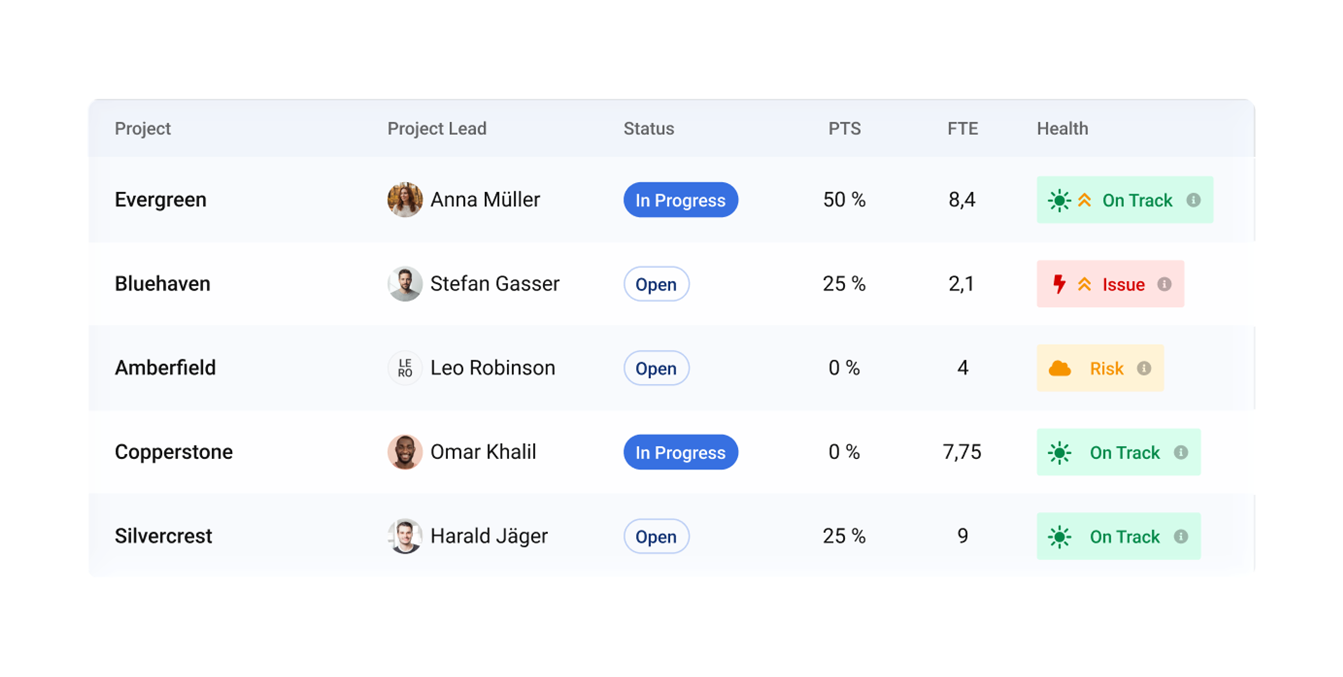1343x677 pixels.
Task: Click the lightning bolt icon for Bluehaven
Action: (1059, 284)
